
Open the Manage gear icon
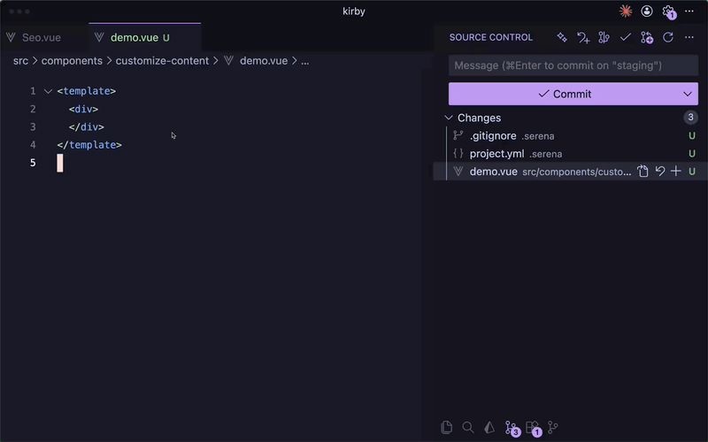coord(669,12)
